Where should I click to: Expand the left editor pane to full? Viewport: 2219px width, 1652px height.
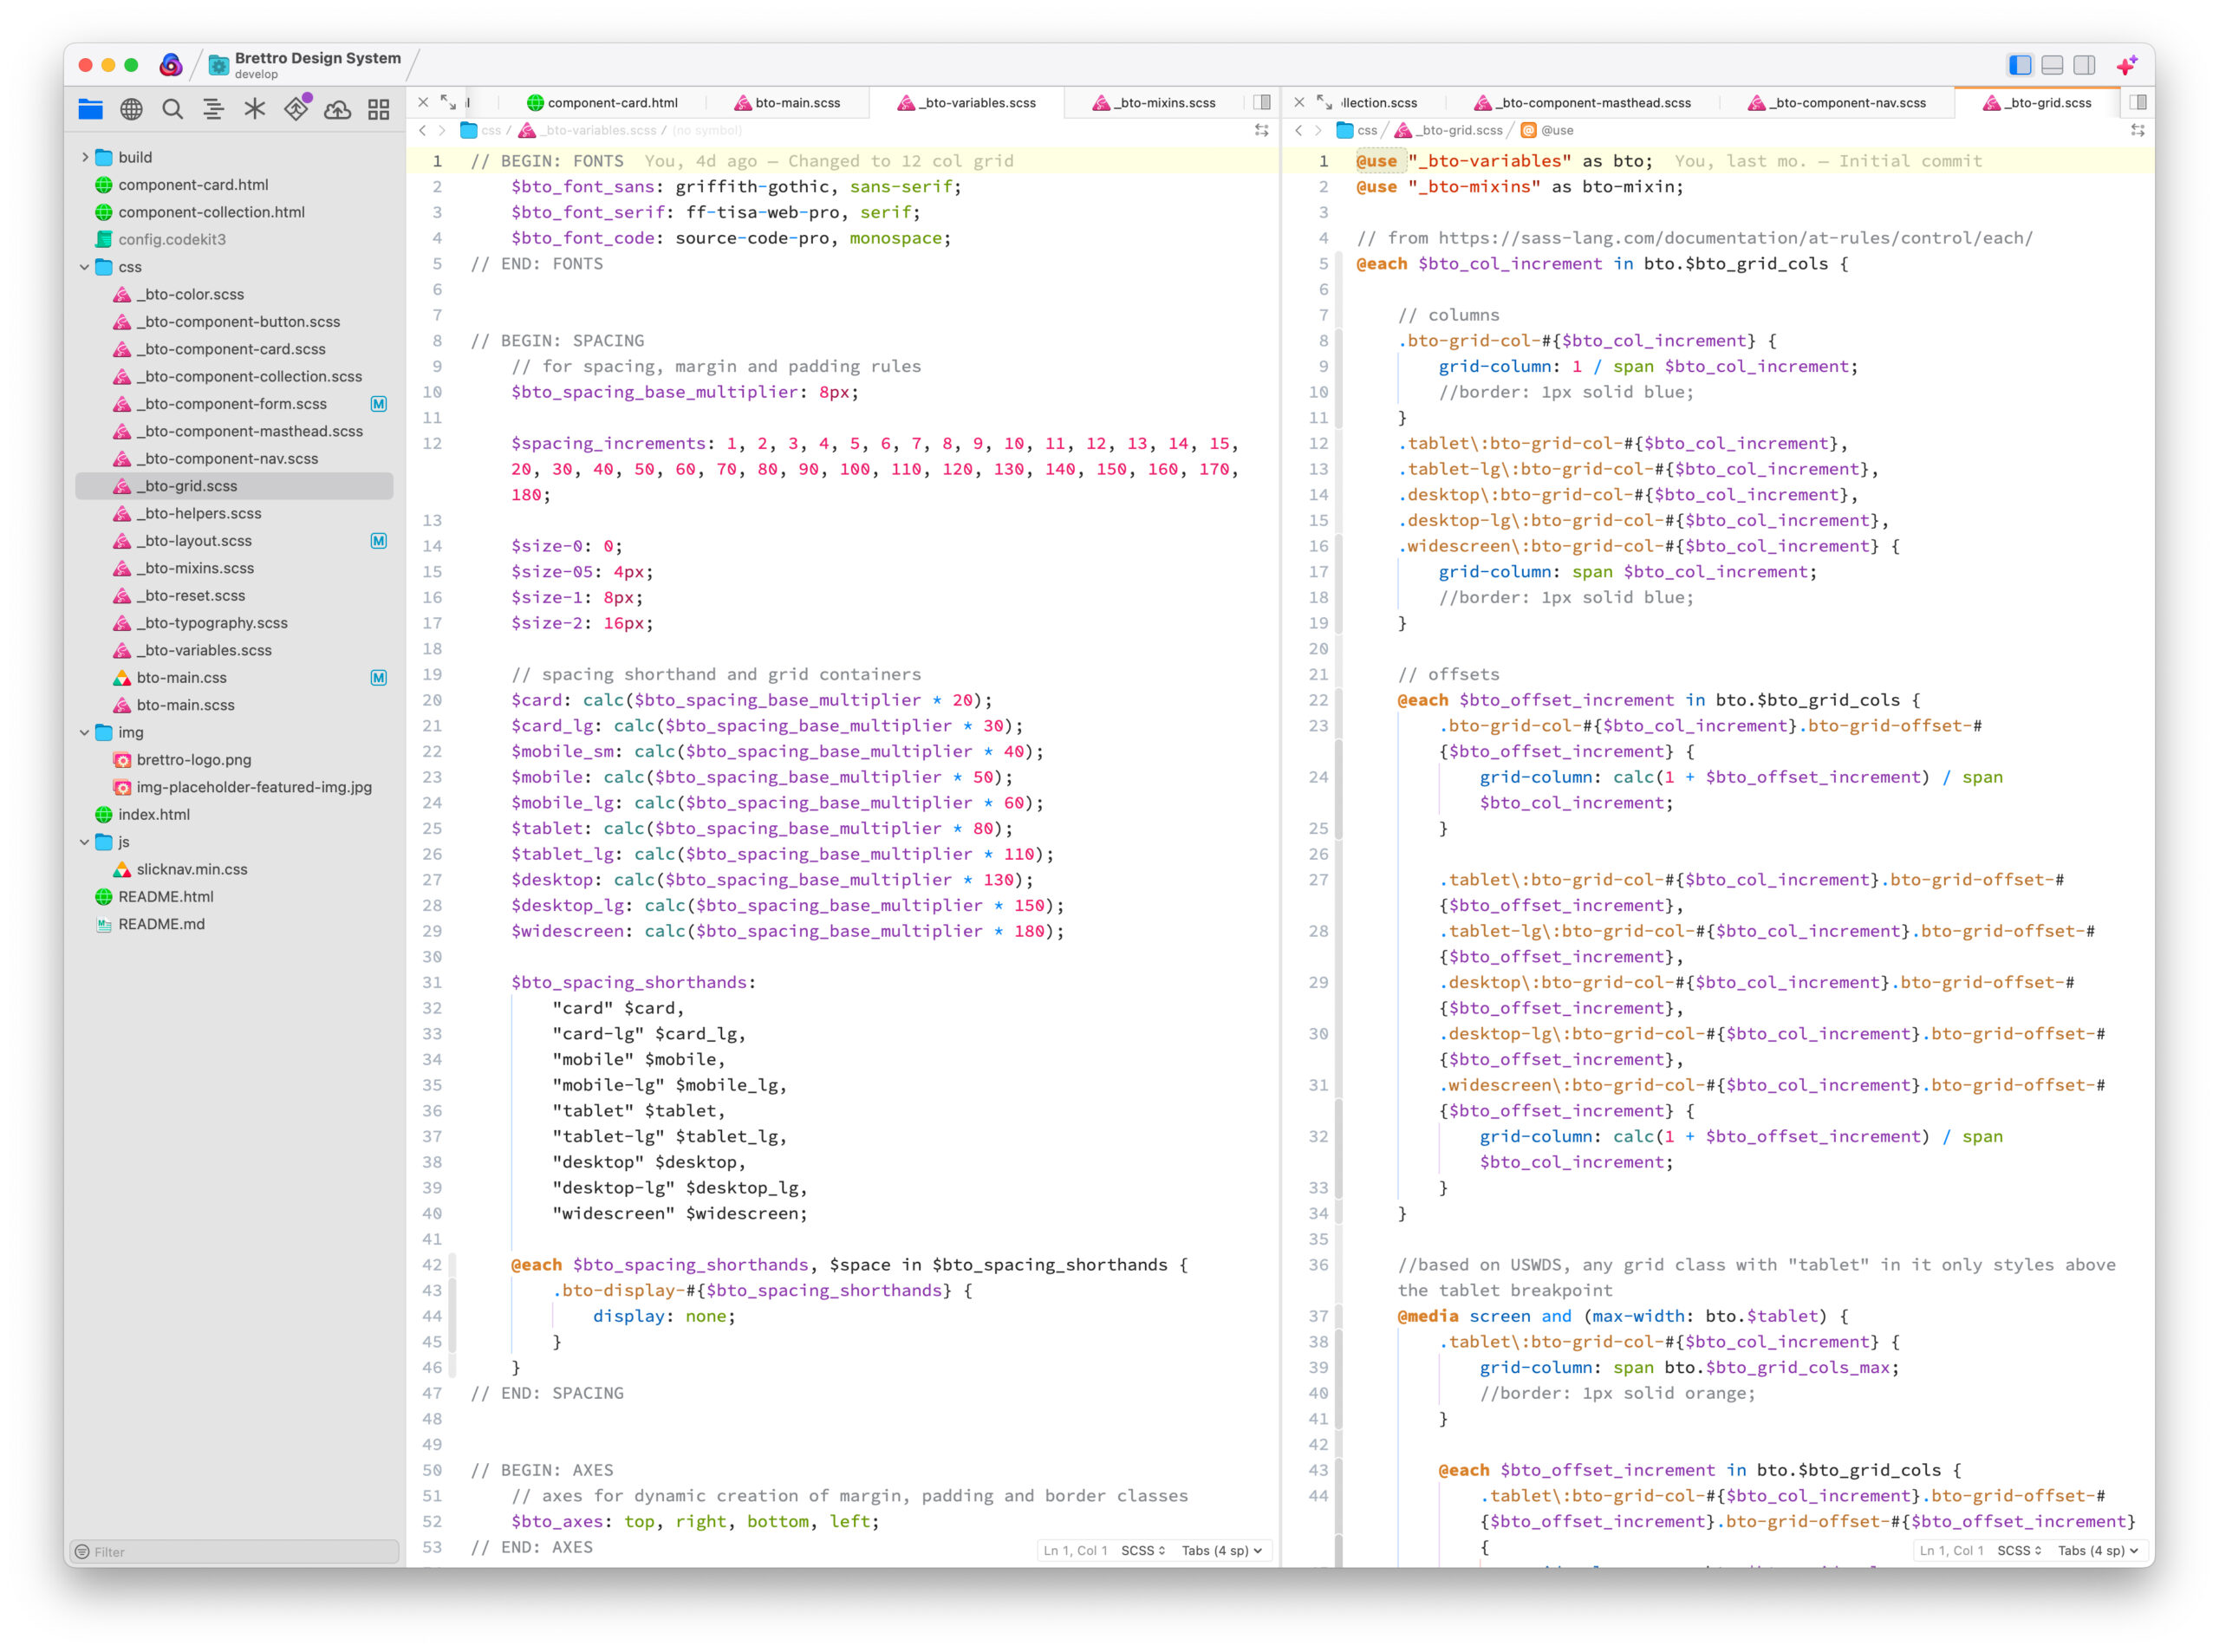click(448, 102)
